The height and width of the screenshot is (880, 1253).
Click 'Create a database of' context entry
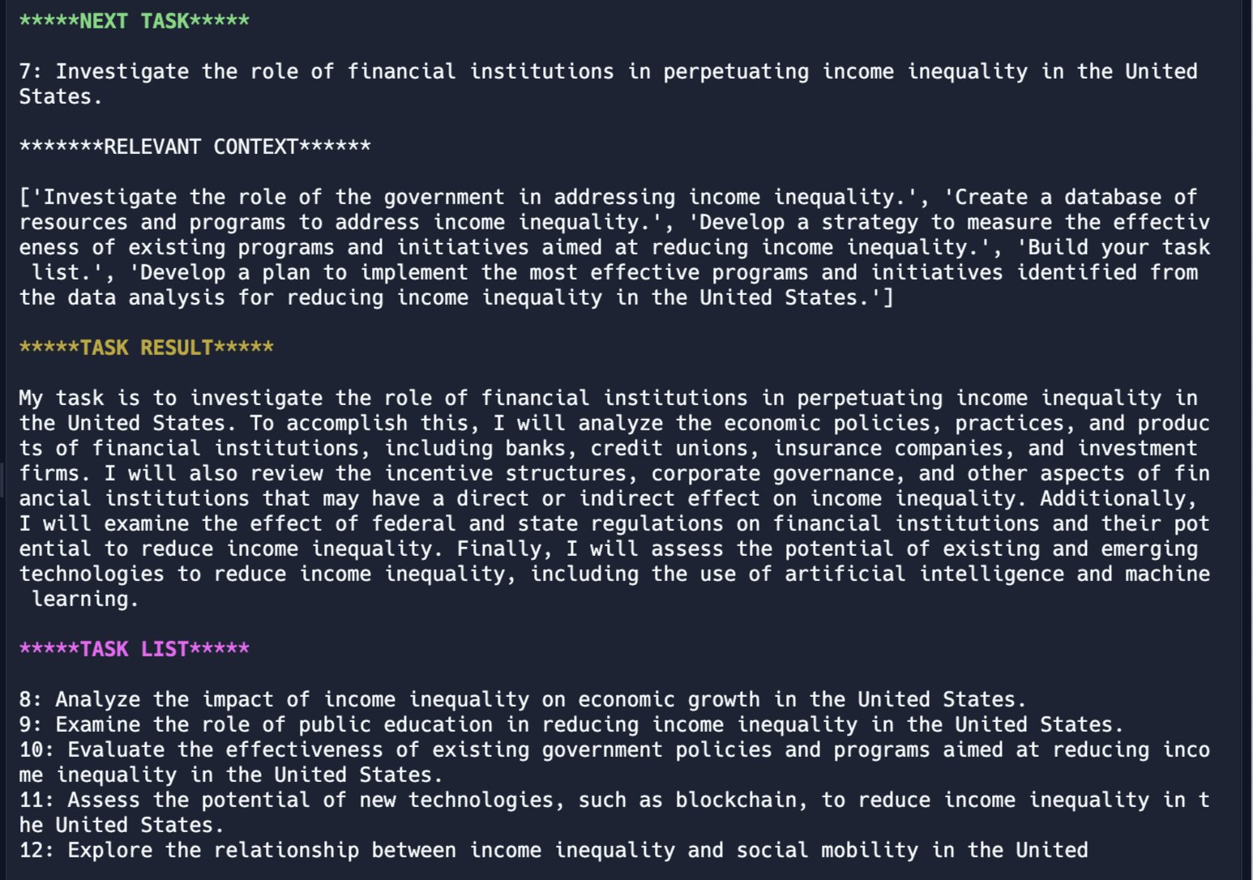(x=1076, y=197)
